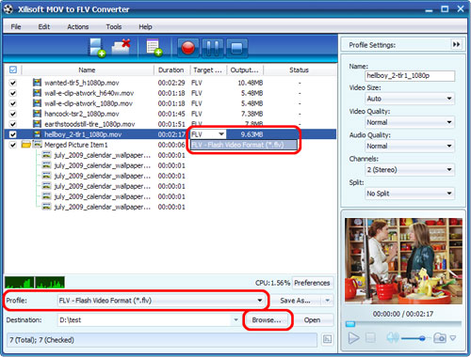Click the Target column header
The height and width of the screenshot is (357, 471).
[x=208, y=70]
